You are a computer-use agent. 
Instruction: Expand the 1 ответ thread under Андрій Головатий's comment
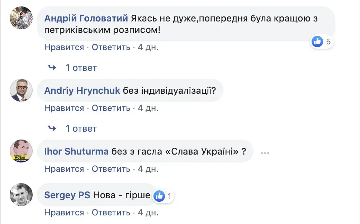(81, 68)
